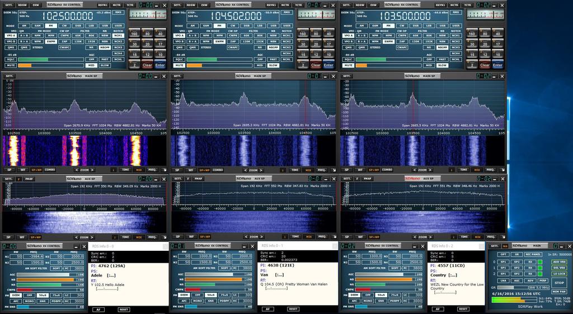Toggle MUTE on 102.500 RX Control
Image resolution: width=573 pixels, height=314 pixels.
pos(10,65)
